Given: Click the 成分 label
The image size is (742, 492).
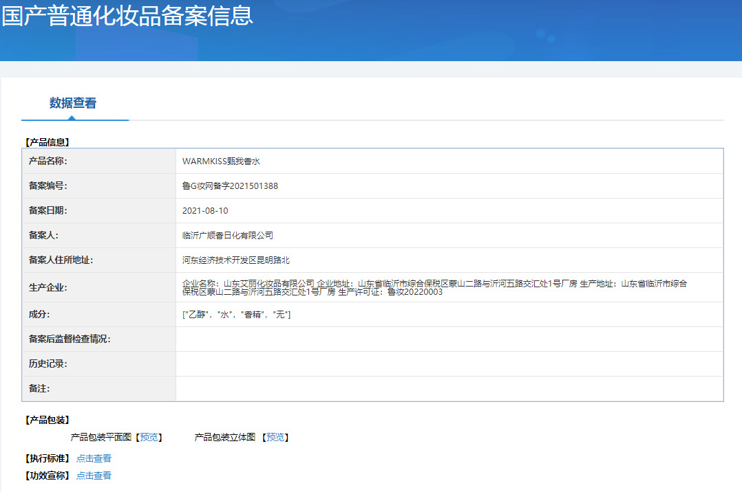Looking at the screenshot, I should pyautogui.click(x=39, y=314).
